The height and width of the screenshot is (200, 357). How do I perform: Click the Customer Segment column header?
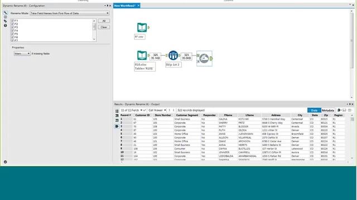coord(187,115)
